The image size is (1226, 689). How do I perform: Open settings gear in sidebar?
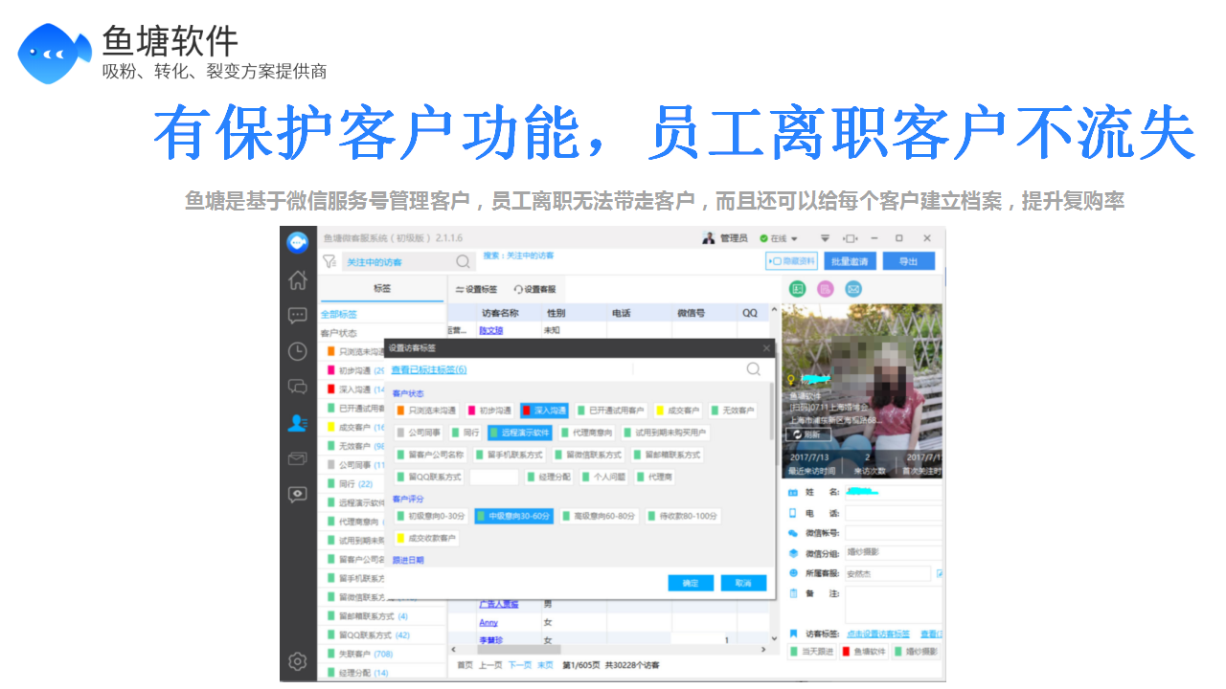coord(298,661)
